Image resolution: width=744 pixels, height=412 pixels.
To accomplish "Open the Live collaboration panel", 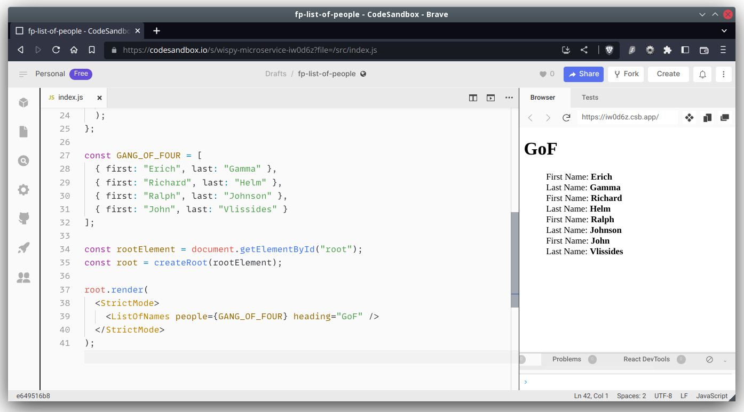I will click(x=23, y=277).
